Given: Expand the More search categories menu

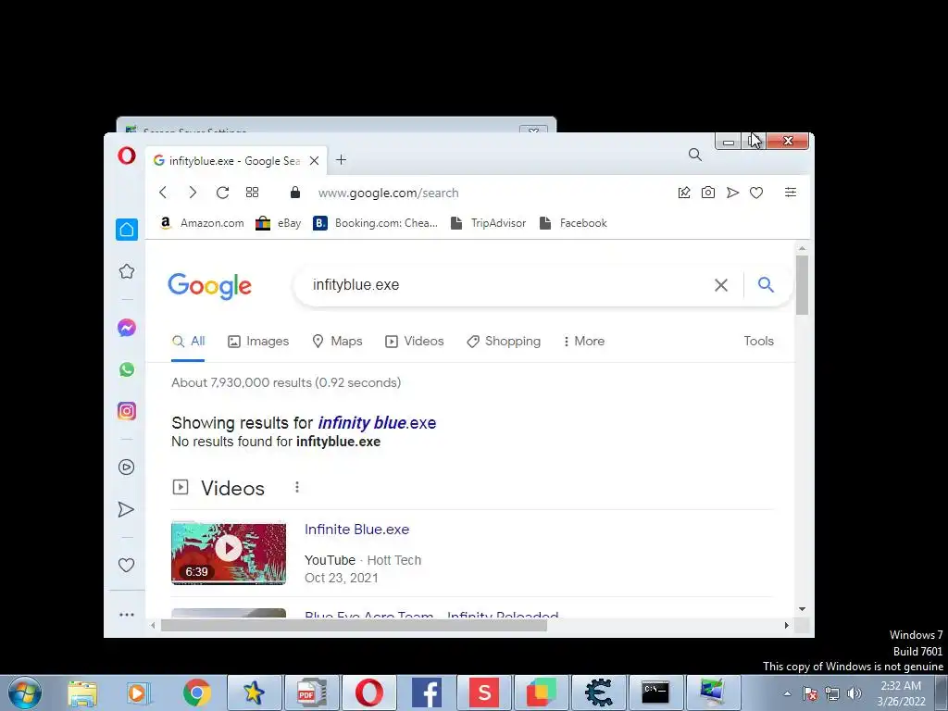Looking at the screenshot, I should click(584, 341).
